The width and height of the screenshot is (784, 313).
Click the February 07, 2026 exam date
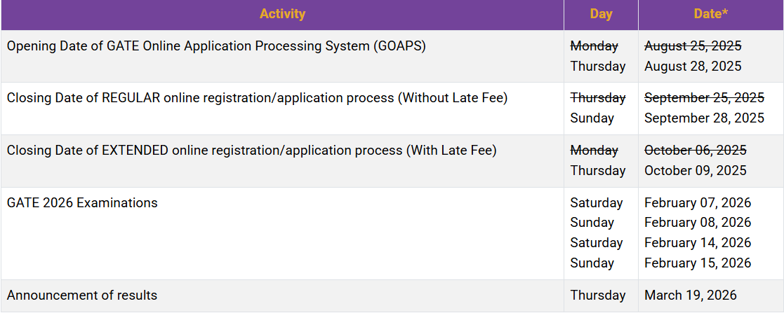click(698, 202)
